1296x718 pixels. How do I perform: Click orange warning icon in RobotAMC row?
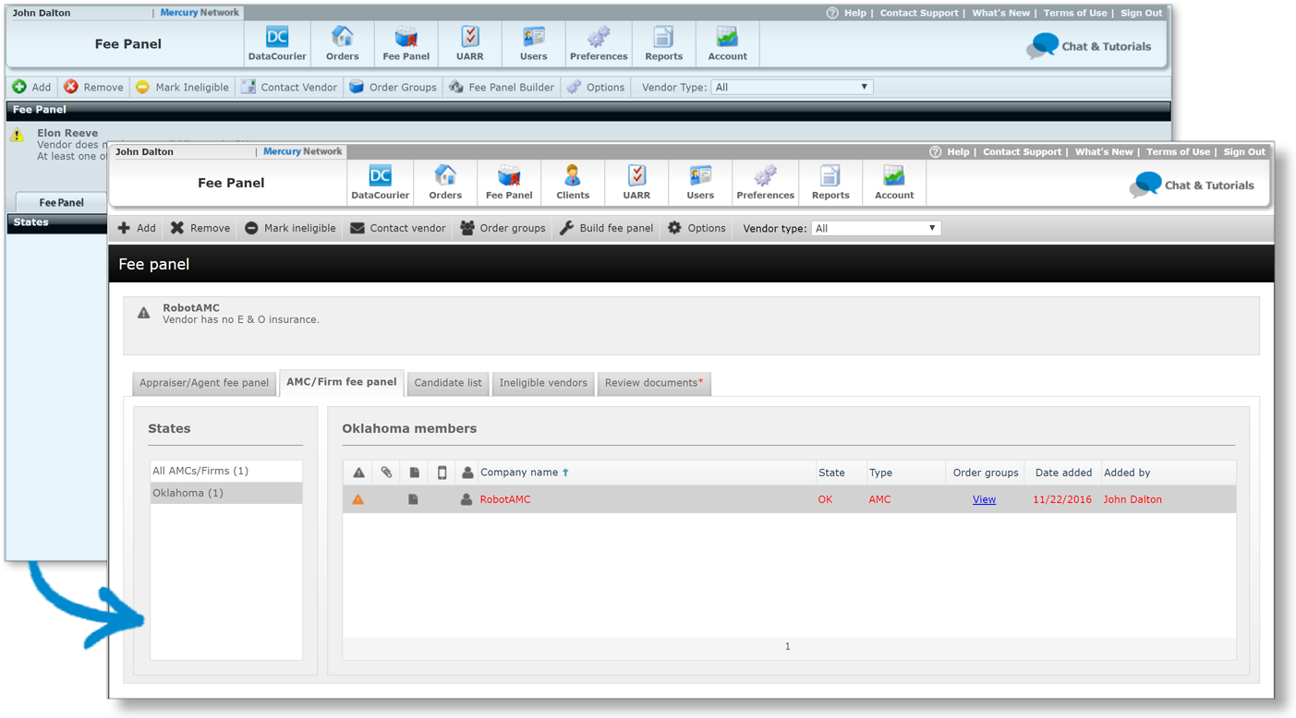[x=357, y=499]
